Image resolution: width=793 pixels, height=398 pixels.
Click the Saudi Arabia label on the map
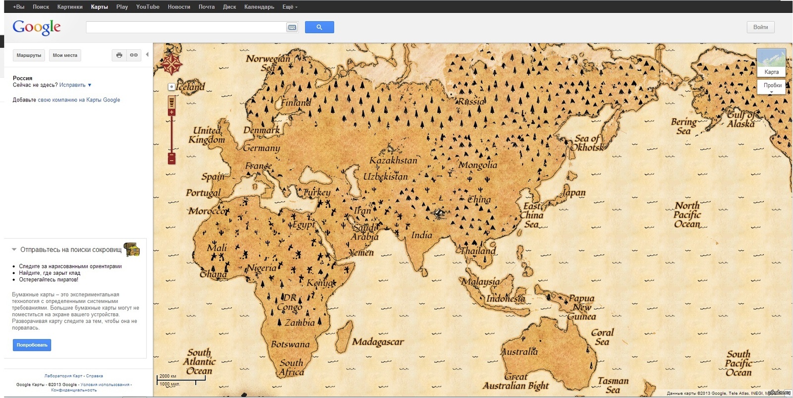(365, 232)
